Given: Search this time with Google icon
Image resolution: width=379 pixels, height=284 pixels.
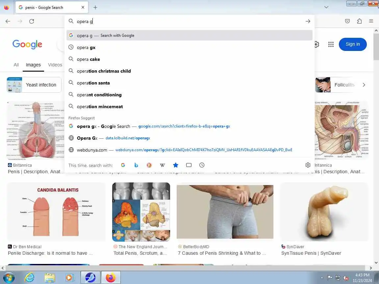Looking at the screenshot, I should point(123,165).
